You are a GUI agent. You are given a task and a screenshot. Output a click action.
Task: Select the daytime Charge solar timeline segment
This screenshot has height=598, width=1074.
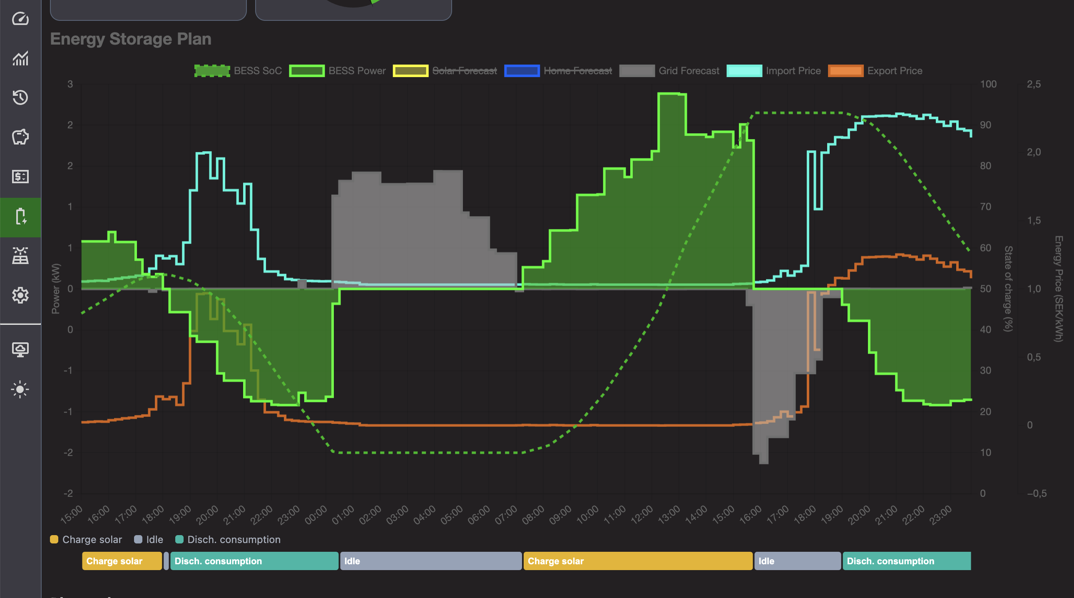[638, 561]
